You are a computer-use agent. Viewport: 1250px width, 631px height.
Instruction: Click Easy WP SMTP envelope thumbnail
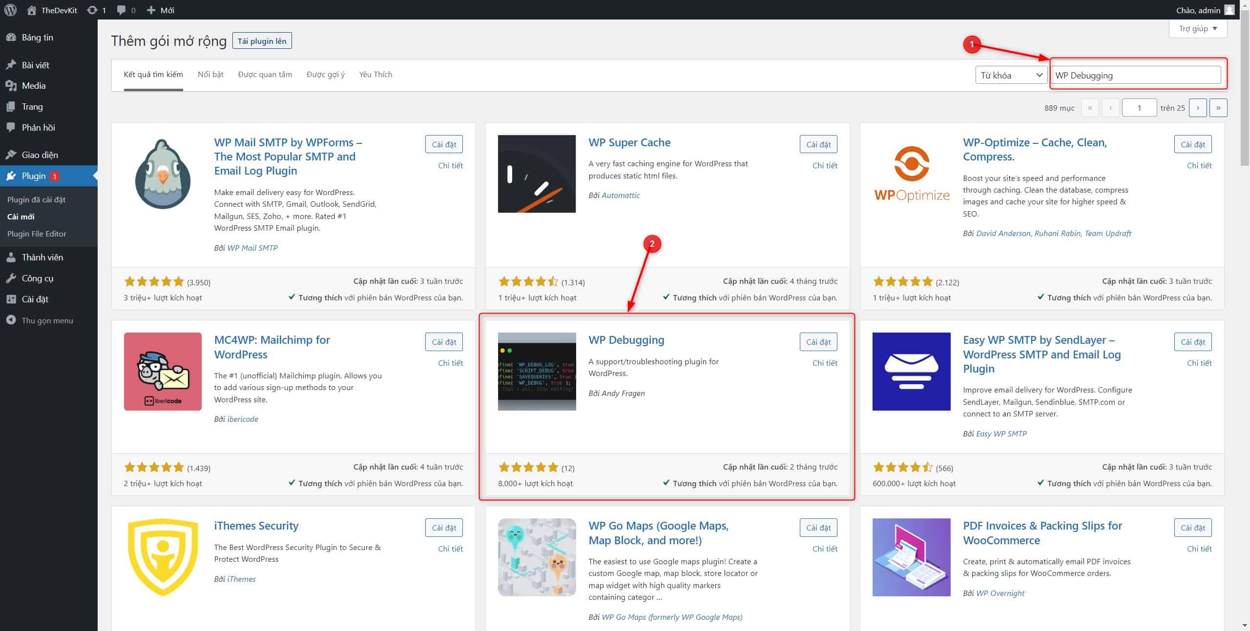pos(911,372)
